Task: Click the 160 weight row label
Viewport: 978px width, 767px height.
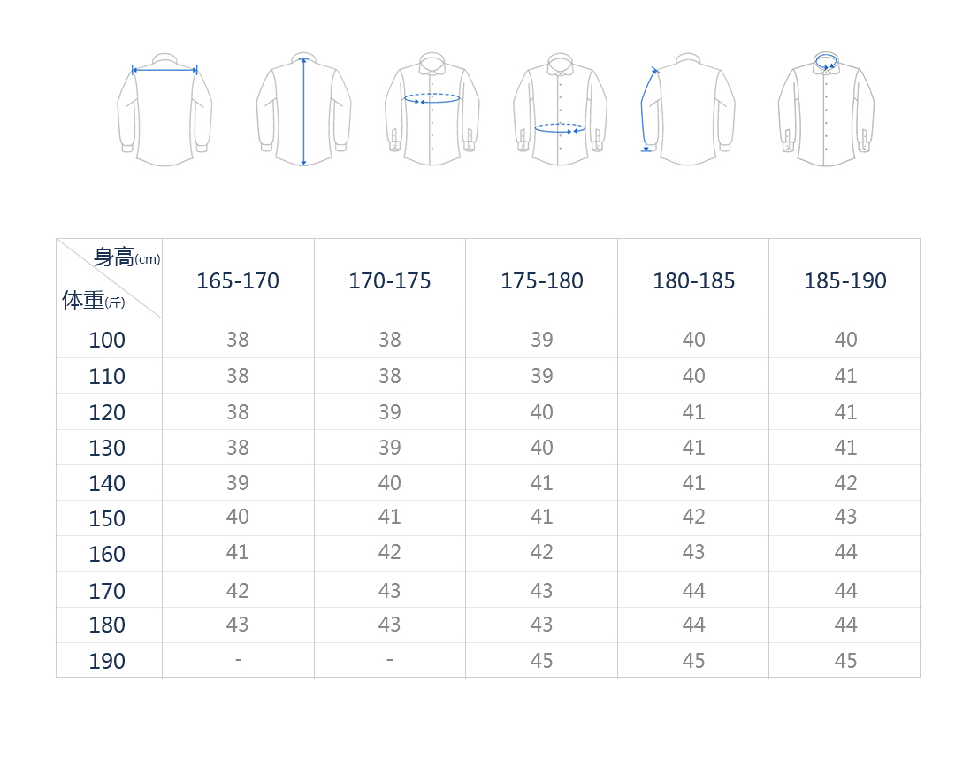Action: coord(107,554)
